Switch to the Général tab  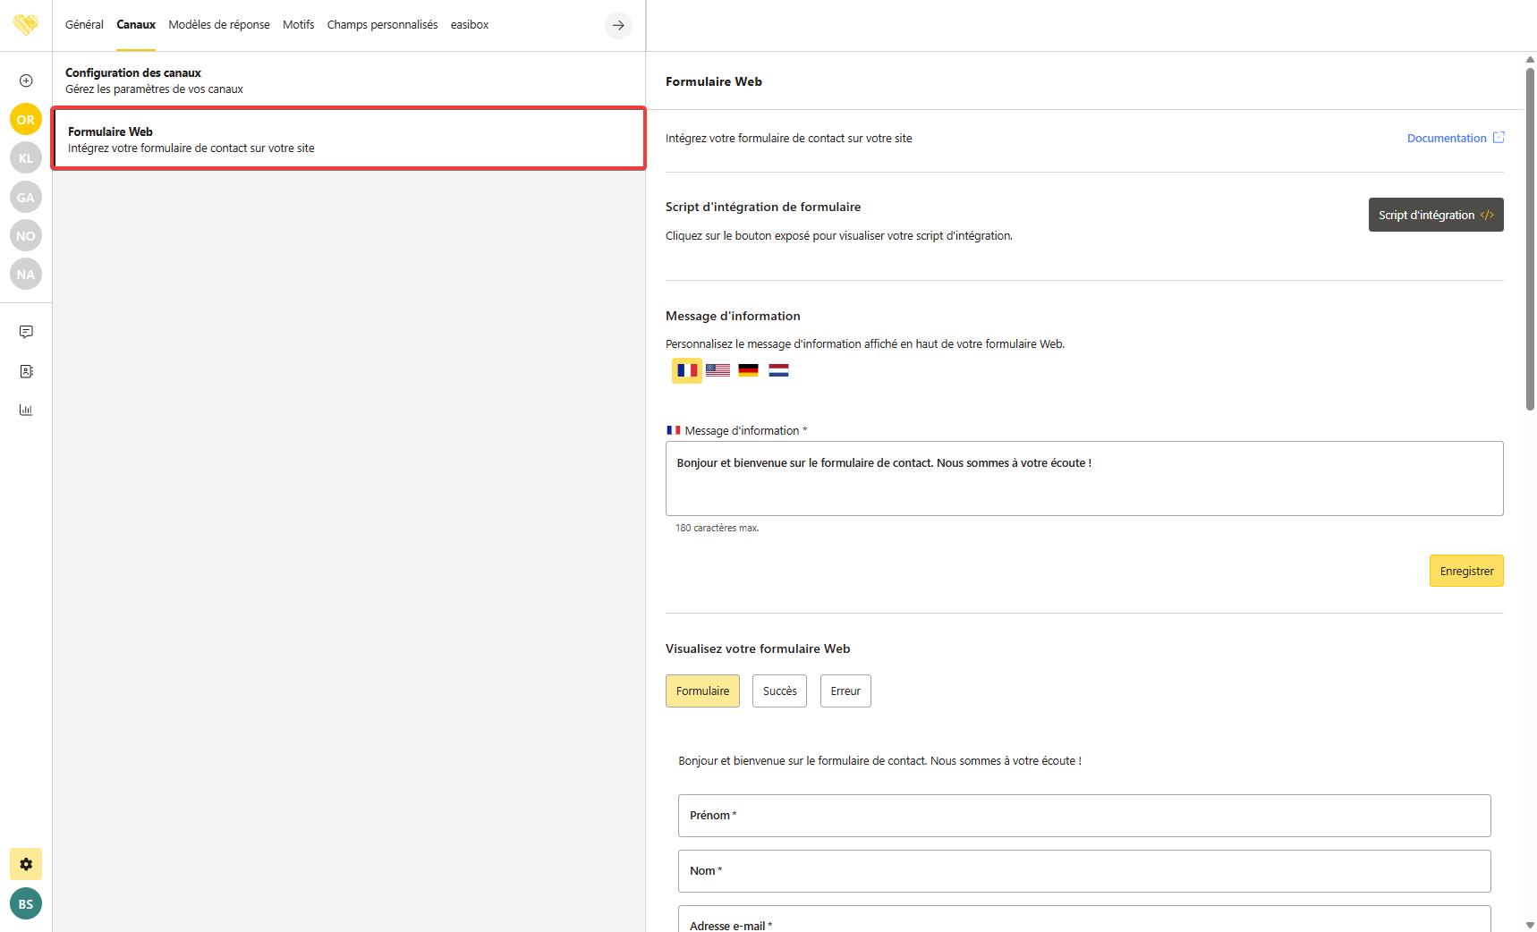point(84,25)
